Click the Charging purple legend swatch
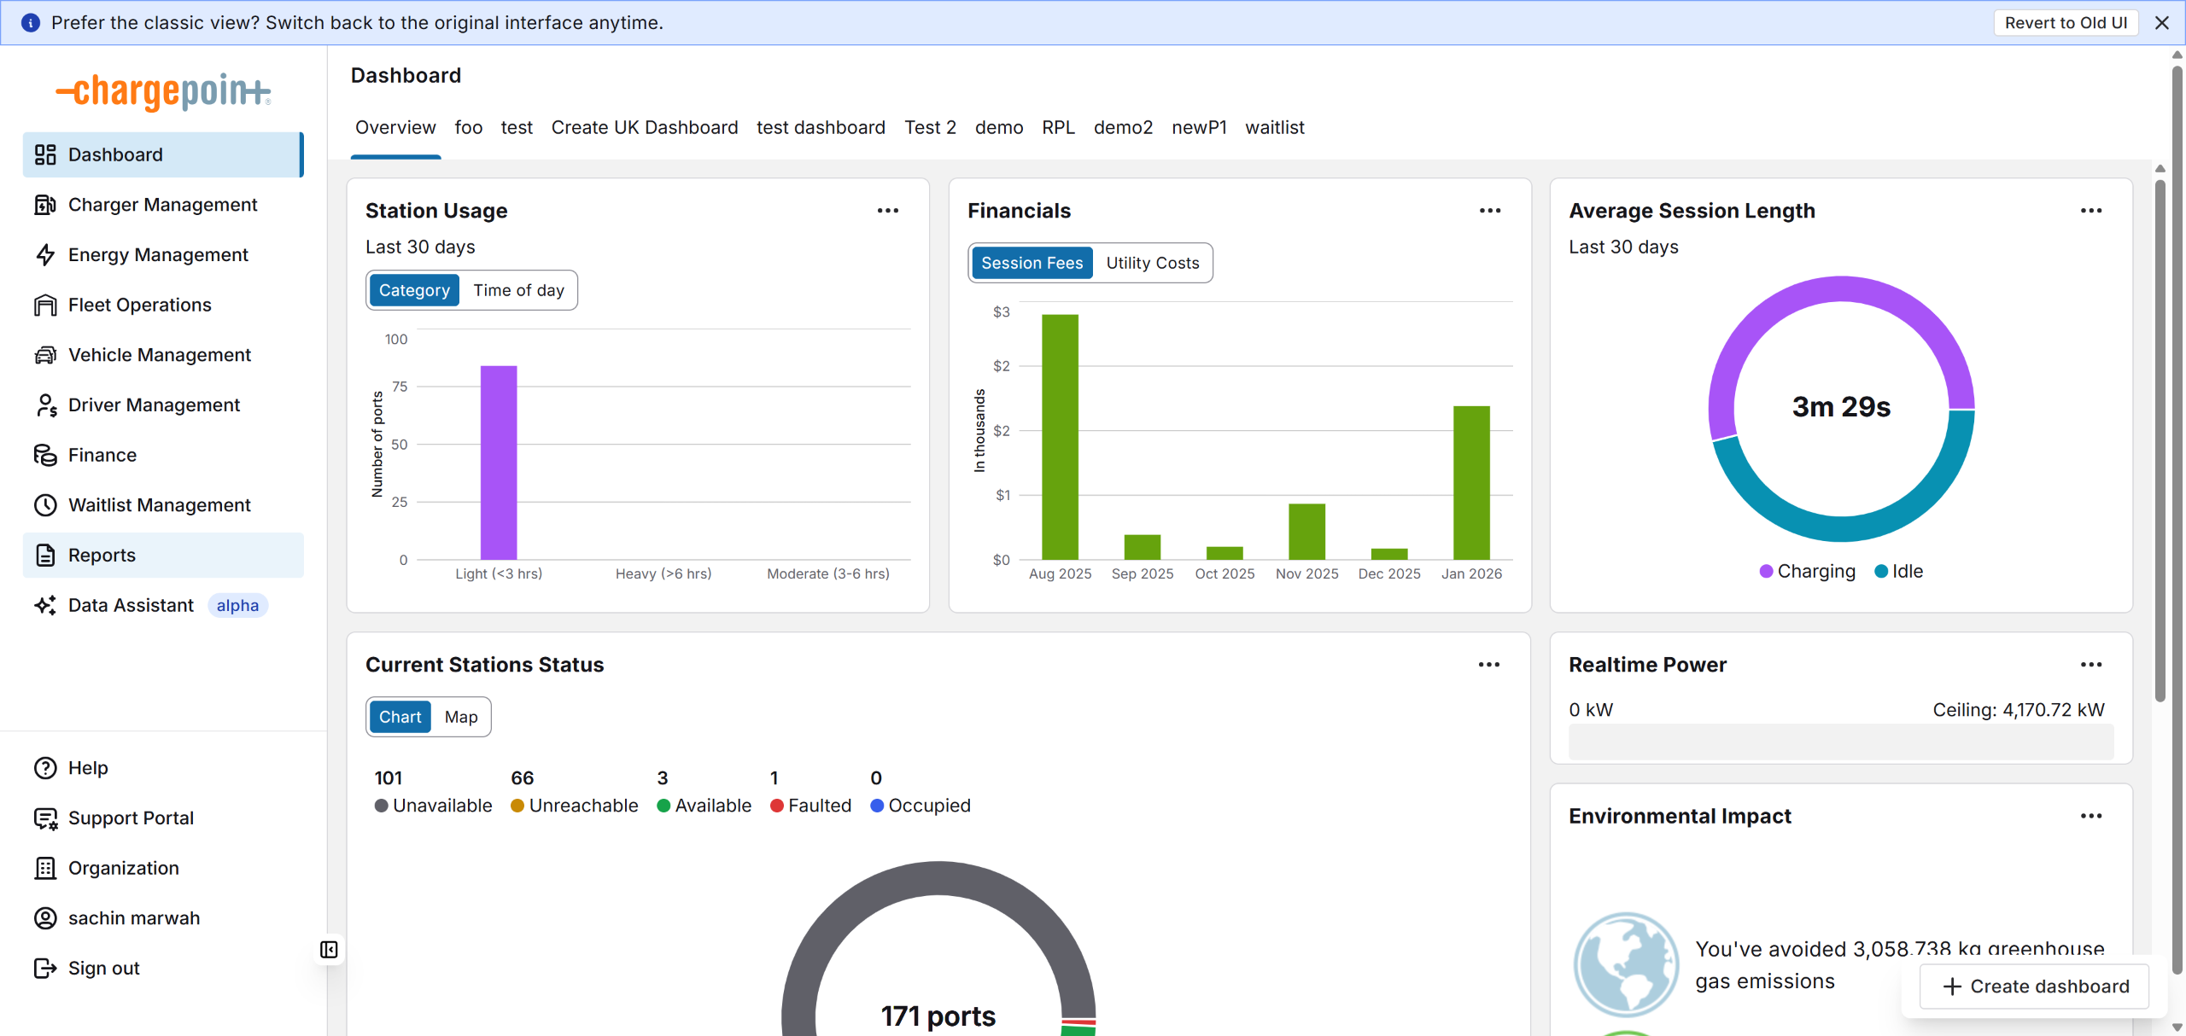Image resolution: width=2186 pixels, height=1036 pixels. coord(1766,572)
